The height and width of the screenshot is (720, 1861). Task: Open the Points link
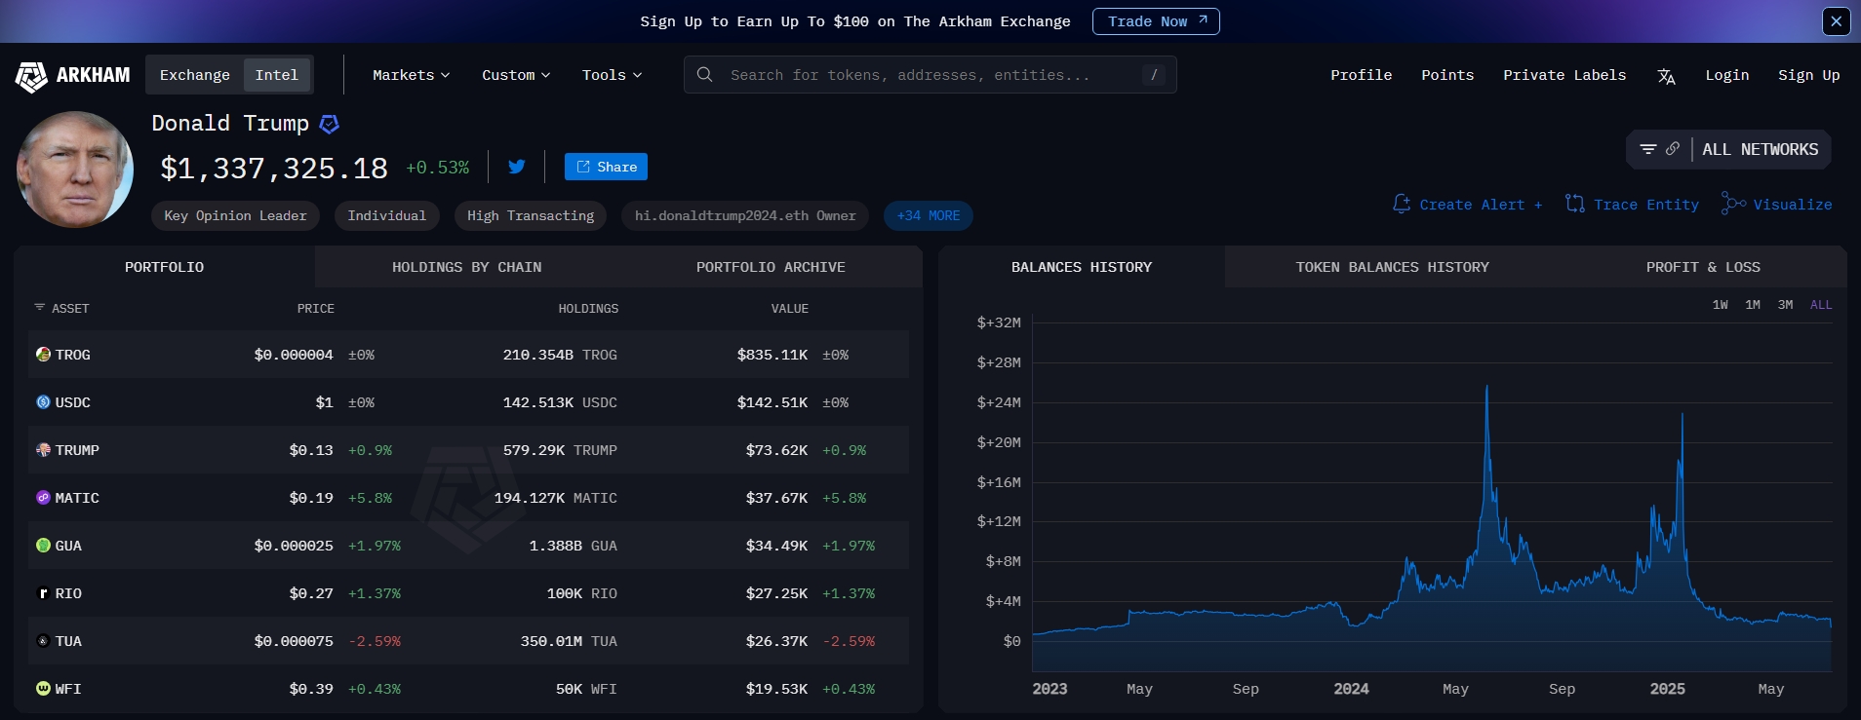[1447, 75]
